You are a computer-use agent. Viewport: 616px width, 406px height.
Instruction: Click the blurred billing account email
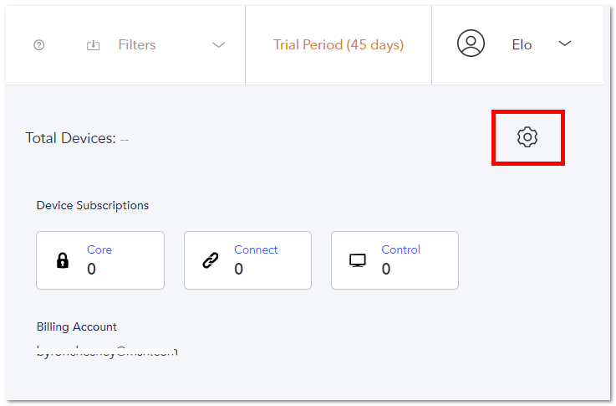coord(107,352)
